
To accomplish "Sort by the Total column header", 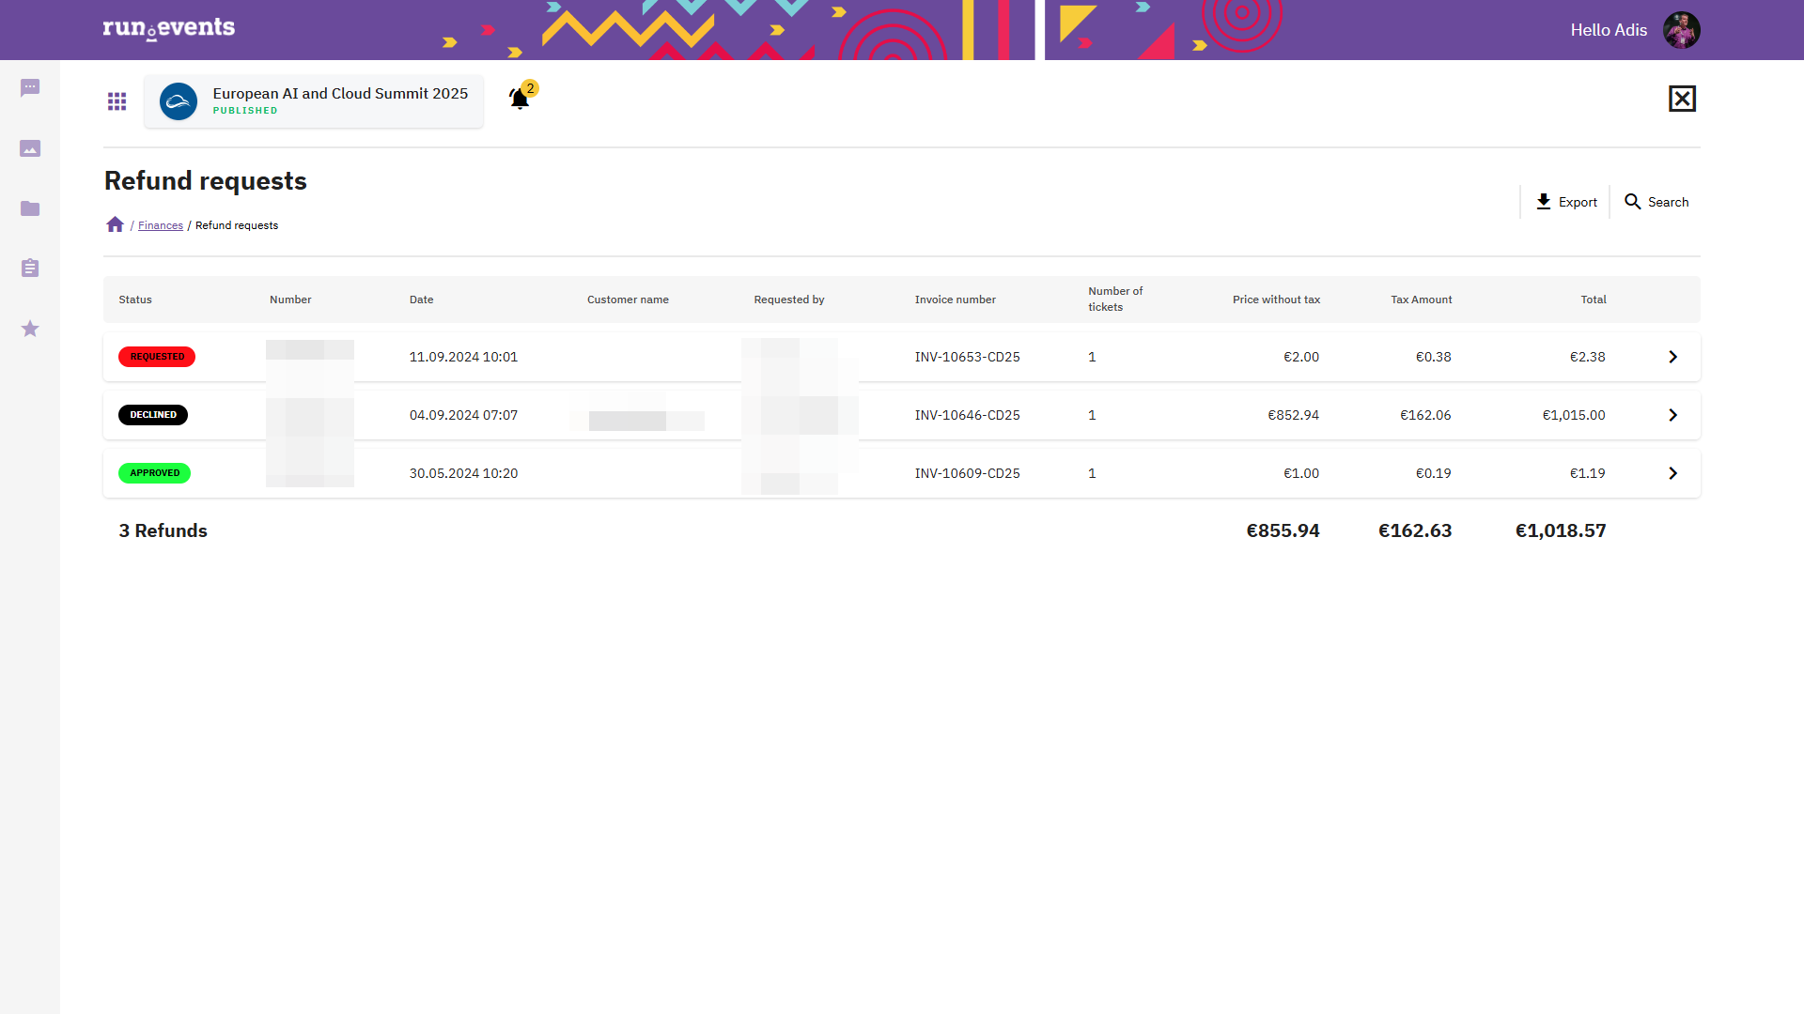I will coord(1594,300).
